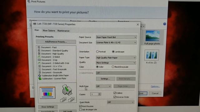Open Options link in Print Pictures window
This screenshot has width=200, height=112.
tap(155, 86)
